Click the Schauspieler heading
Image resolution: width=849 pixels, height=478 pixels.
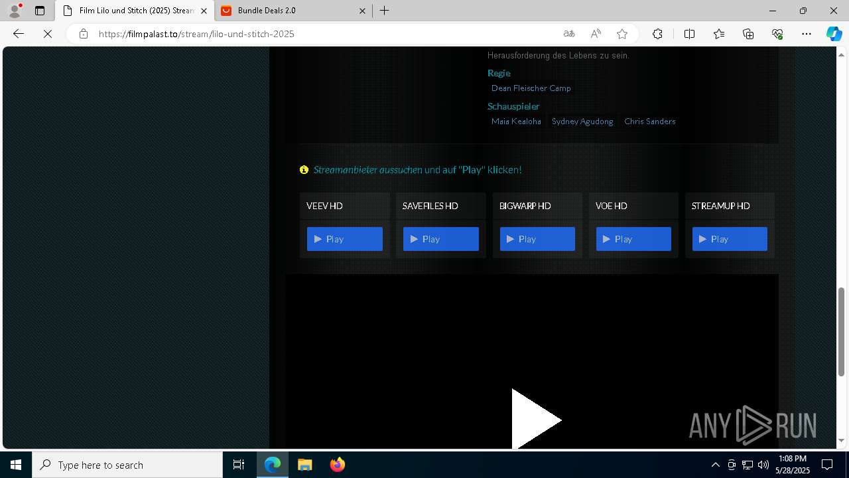click(x=513, y=106)
